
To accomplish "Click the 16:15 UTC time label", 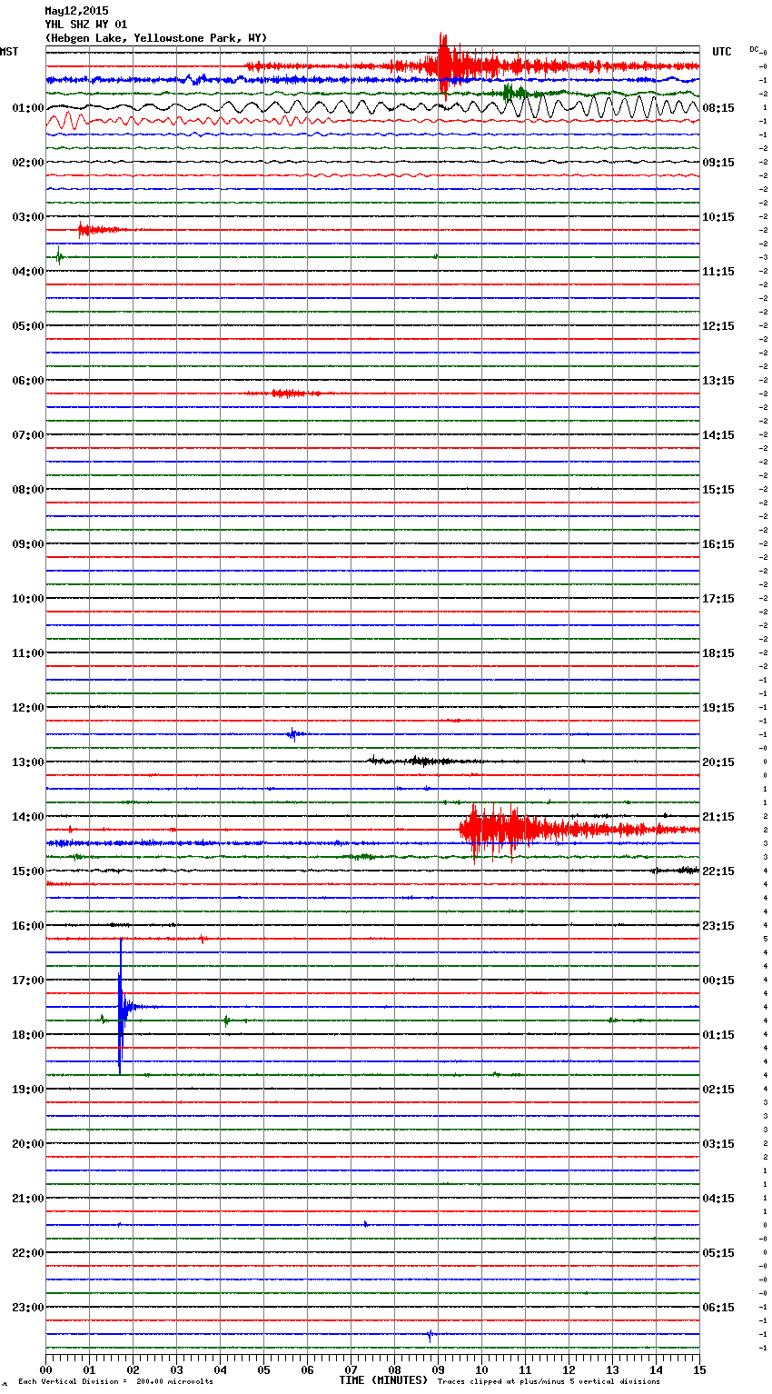I will [718, 544].
